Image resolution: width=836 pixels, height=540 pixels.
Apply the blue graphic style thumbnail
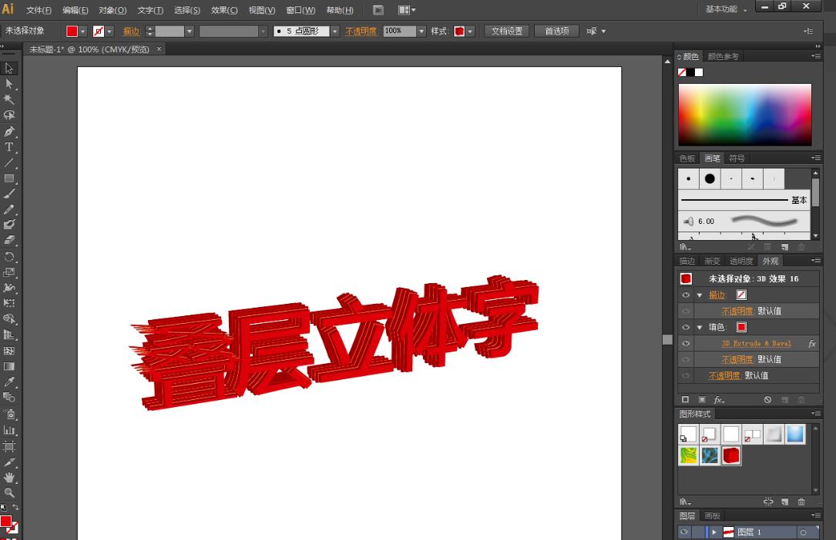click(x=795, y=434)
